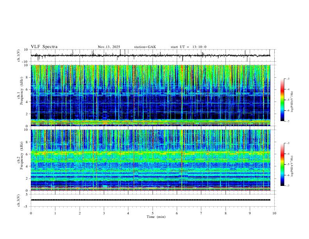
Task: Click the lower 'log(PSD)(V²/Hz)' colorbar label
Action: (x=292, y=166)
